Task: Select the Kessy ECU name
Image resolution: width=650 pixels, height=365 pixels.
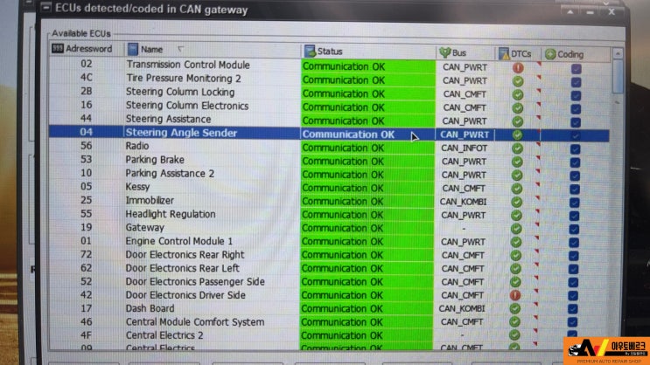Action: point(137,187)
